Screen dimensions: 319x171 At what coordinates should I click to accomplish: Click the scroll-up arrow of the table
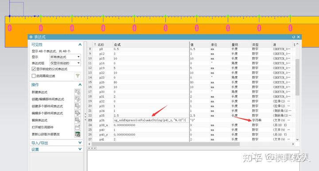coord(297,44)
